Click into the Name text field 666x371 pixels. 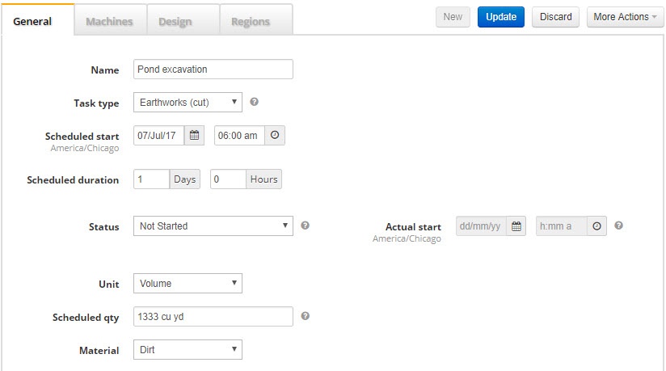pyautogui.click(x=213, y=70)
